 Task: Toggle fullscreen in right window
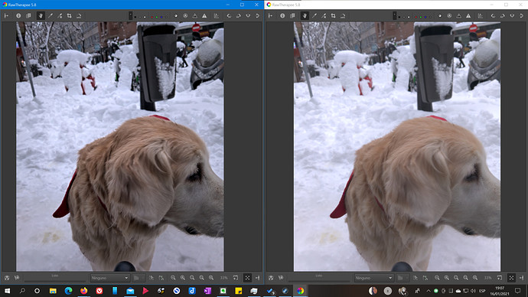coord(511,278)
